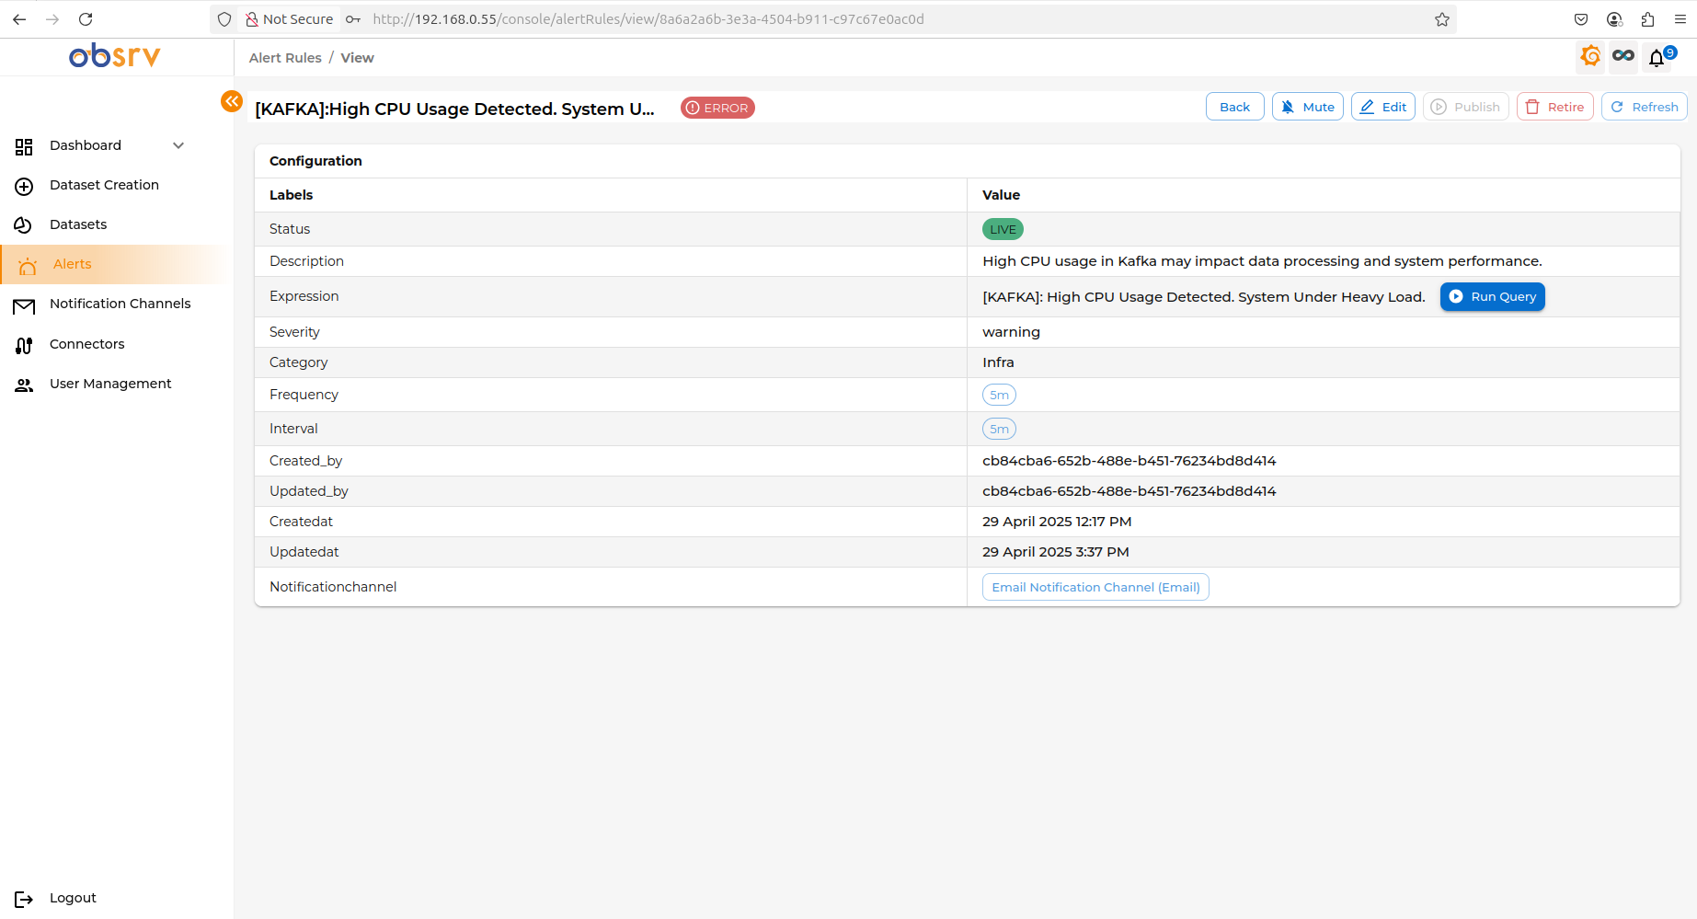Bookmark the page with the star icon
Viewport: 1697px width, 919px height.
tap(1442, 19)
